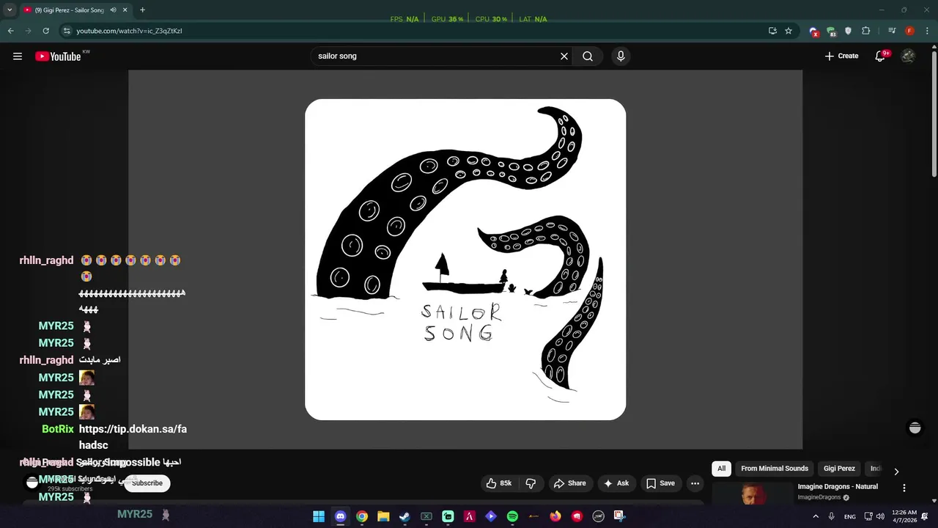Install app icon in the address bar
This screenshot has width=938, height=528.
pyautogui.click(x=772, y=31)
